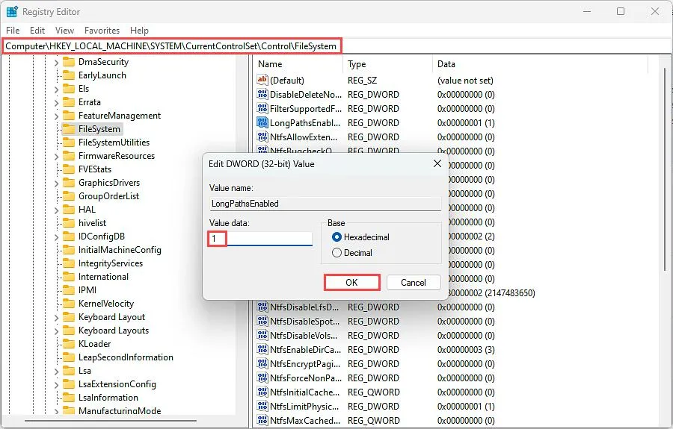Expand the LsaExtensionConfig tree node
The image size is (673, 429).
click(56, 384)
